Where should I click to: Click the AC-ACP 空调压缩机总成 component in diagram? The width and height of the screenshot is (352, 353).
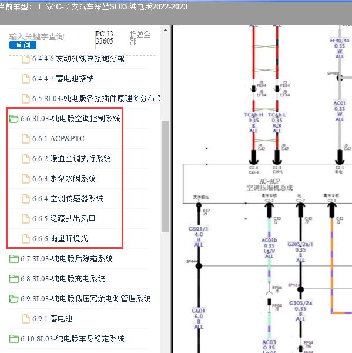270,185
